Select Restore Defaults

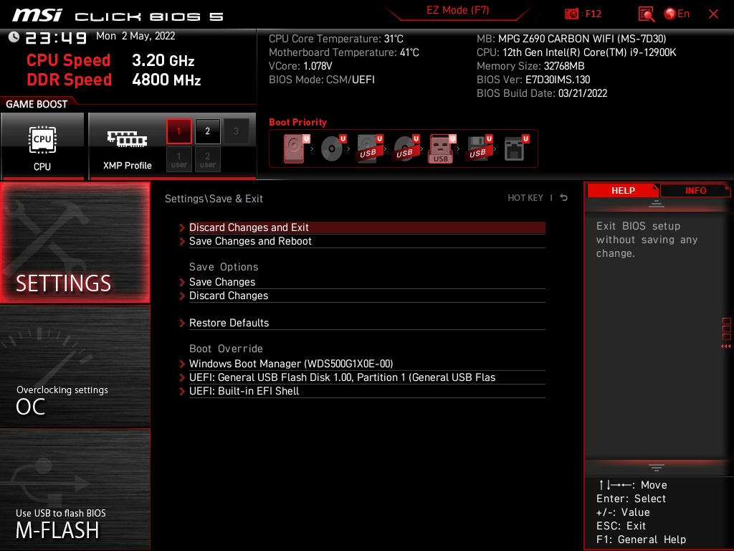tap(367, 323)
